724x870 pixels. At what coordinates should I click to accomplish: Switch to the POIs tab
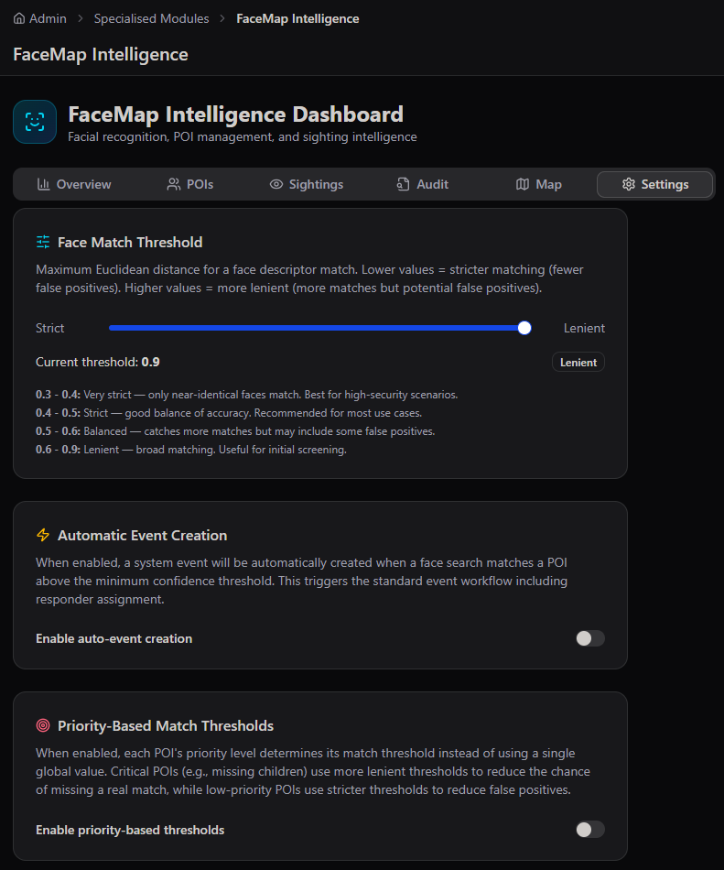(190, 184)
